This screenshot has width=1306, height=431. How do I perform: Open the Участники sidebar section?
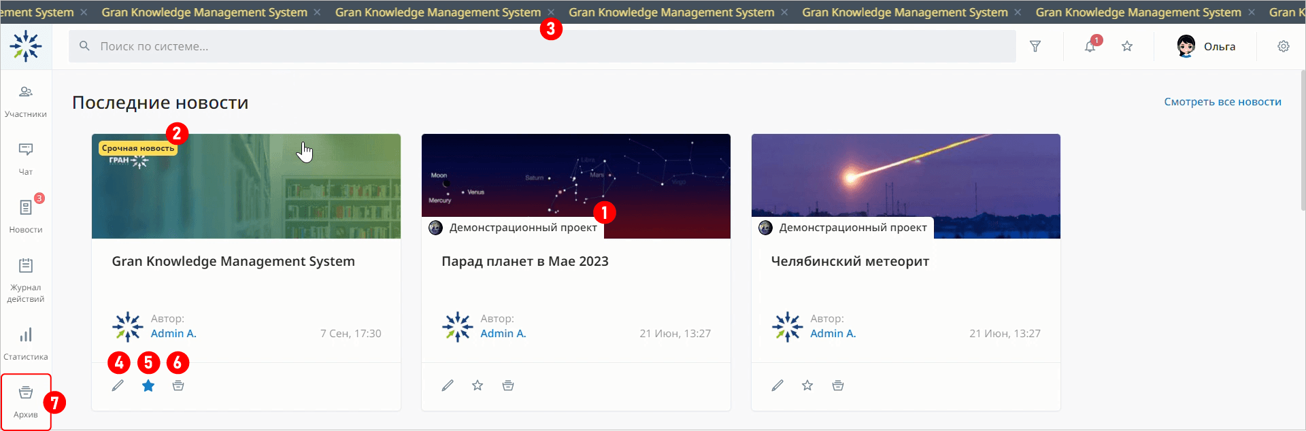click(26, 101)
